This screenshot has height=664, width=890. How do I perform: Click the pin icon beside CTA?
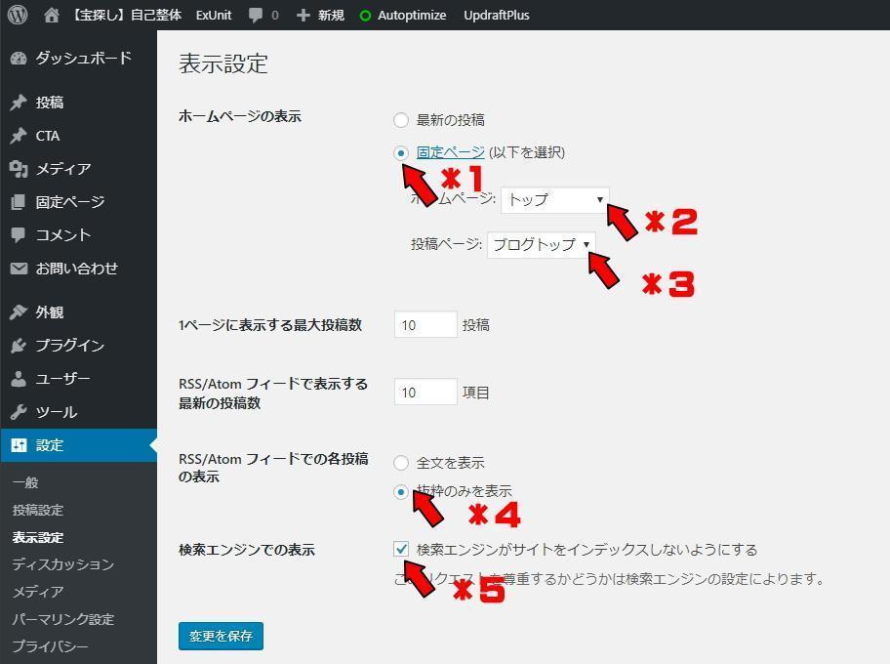19,136
